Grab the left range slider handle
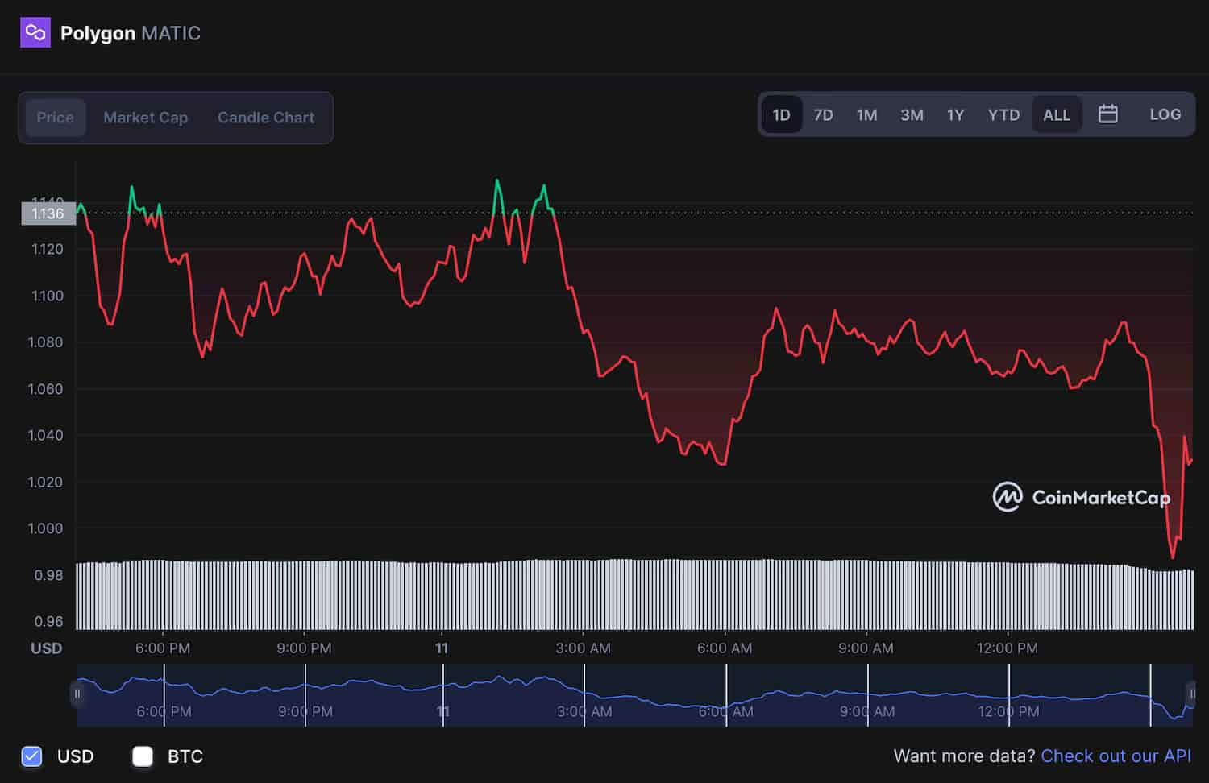Screen dimensions: 1209x783 coord(77,694)
